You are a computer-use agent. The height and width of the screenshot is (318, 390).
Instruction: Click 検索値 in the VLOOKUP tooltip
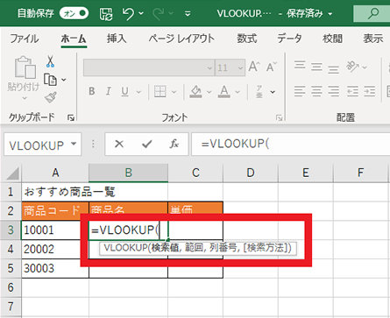pyautogui.click(x=166, y=248)
